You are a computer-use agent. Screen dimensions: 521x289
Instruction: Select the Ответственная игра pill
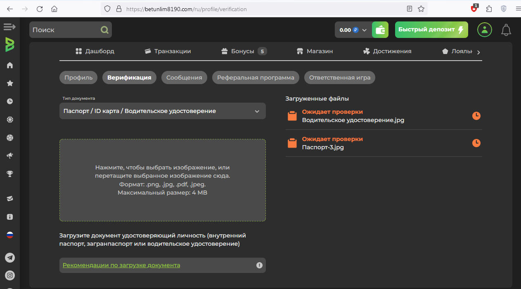click(339, 78)
